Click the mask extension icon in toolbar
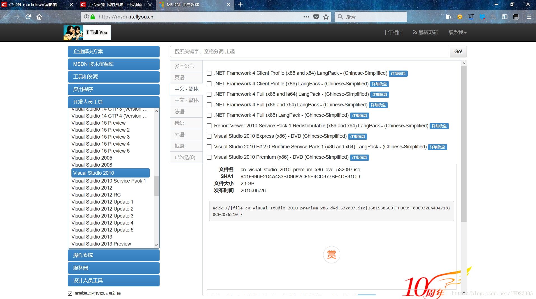536x299 pixels. coord(516,17)
